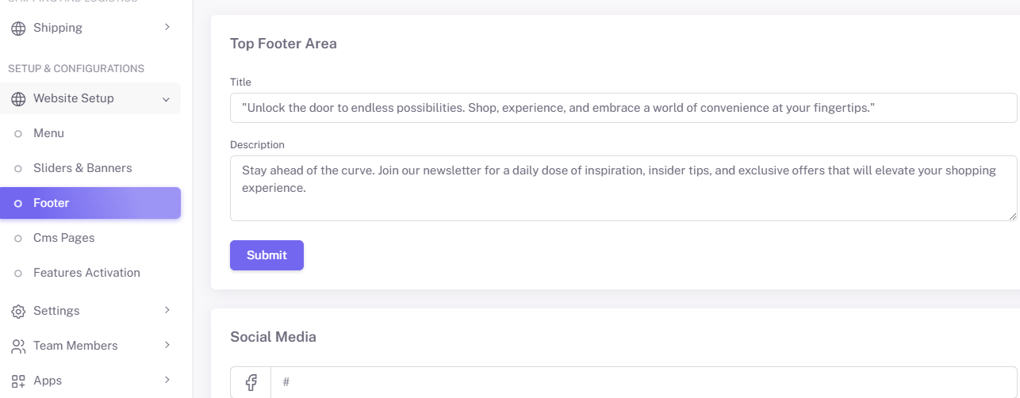Click the circle bullet beside Menu
This screenshot has height=398, width=1020.
click(x=17, y=134)
